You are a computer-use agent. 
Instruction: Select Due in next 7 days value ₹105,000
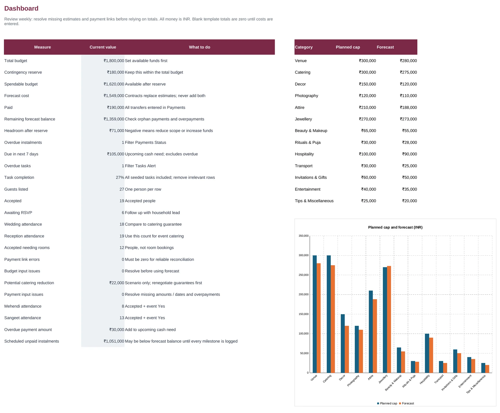point(116,154)
